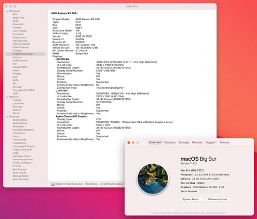Switch to Support tab in About window
This screenshot has width=257, height=219.
211,143
